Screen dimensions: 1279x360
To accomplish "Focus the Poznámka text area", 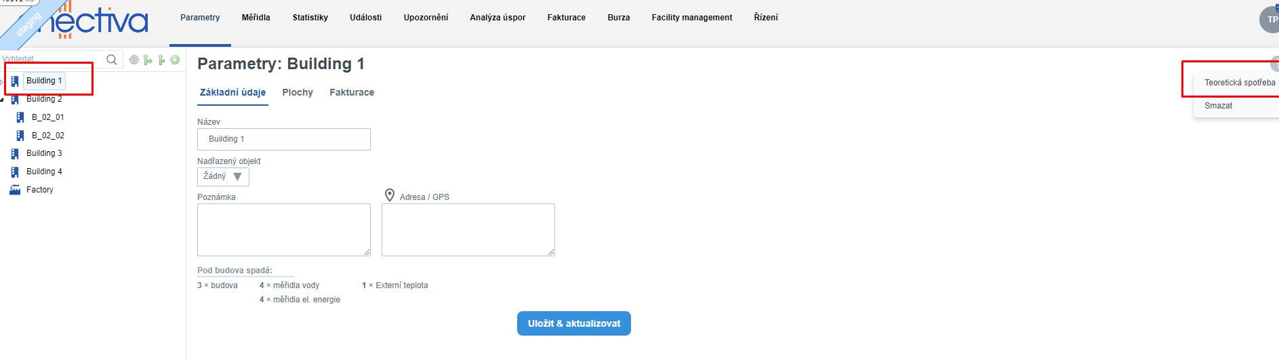I will coord(283,229).
